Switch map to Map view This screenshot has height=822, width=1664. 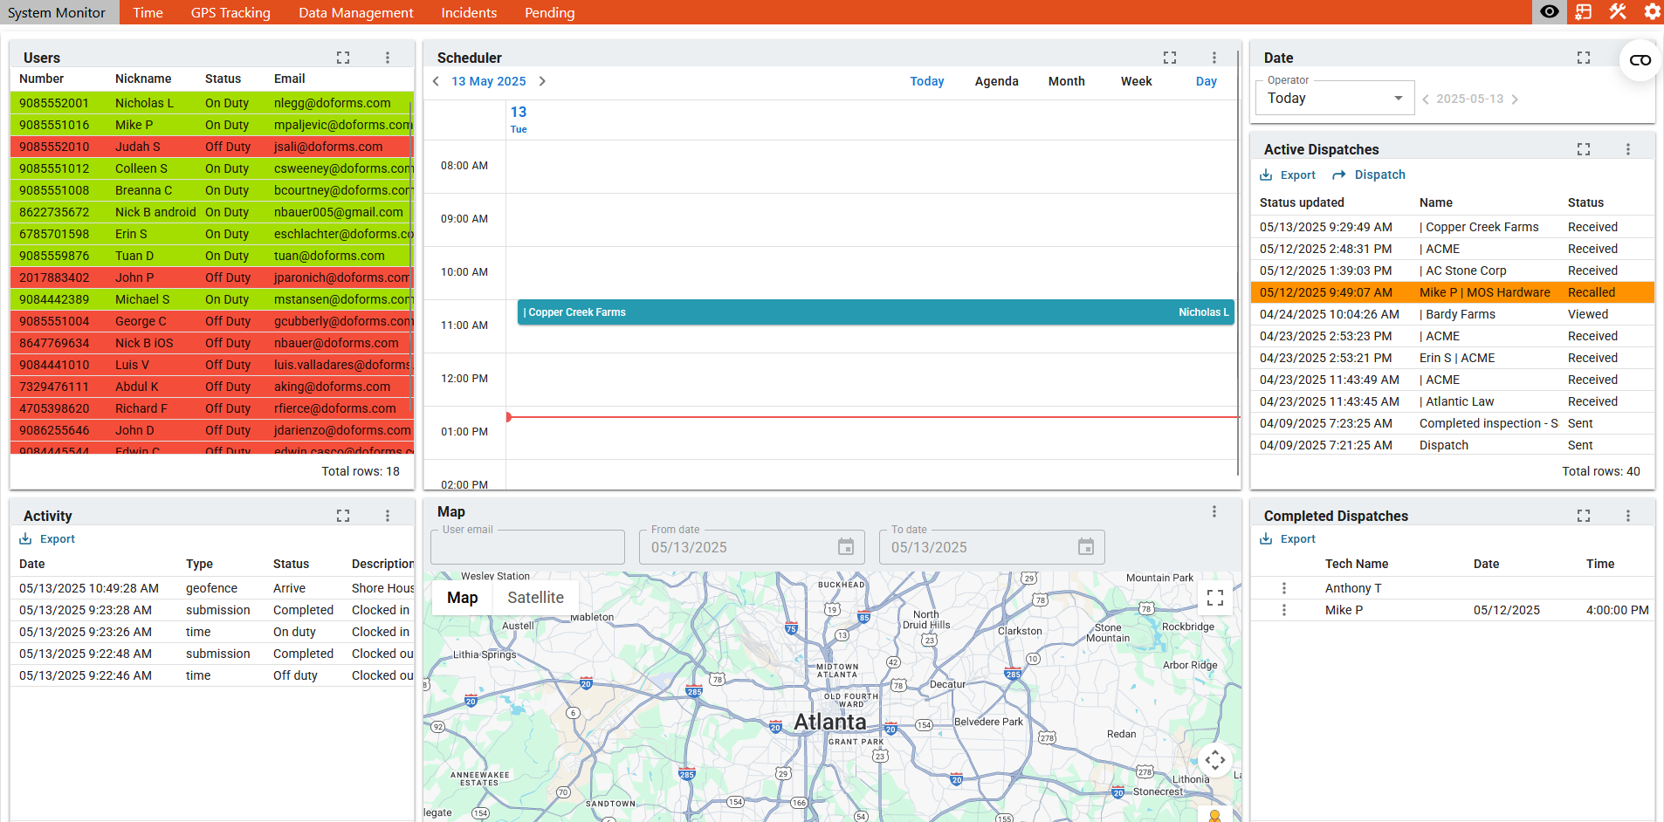(x=463, y=598)
